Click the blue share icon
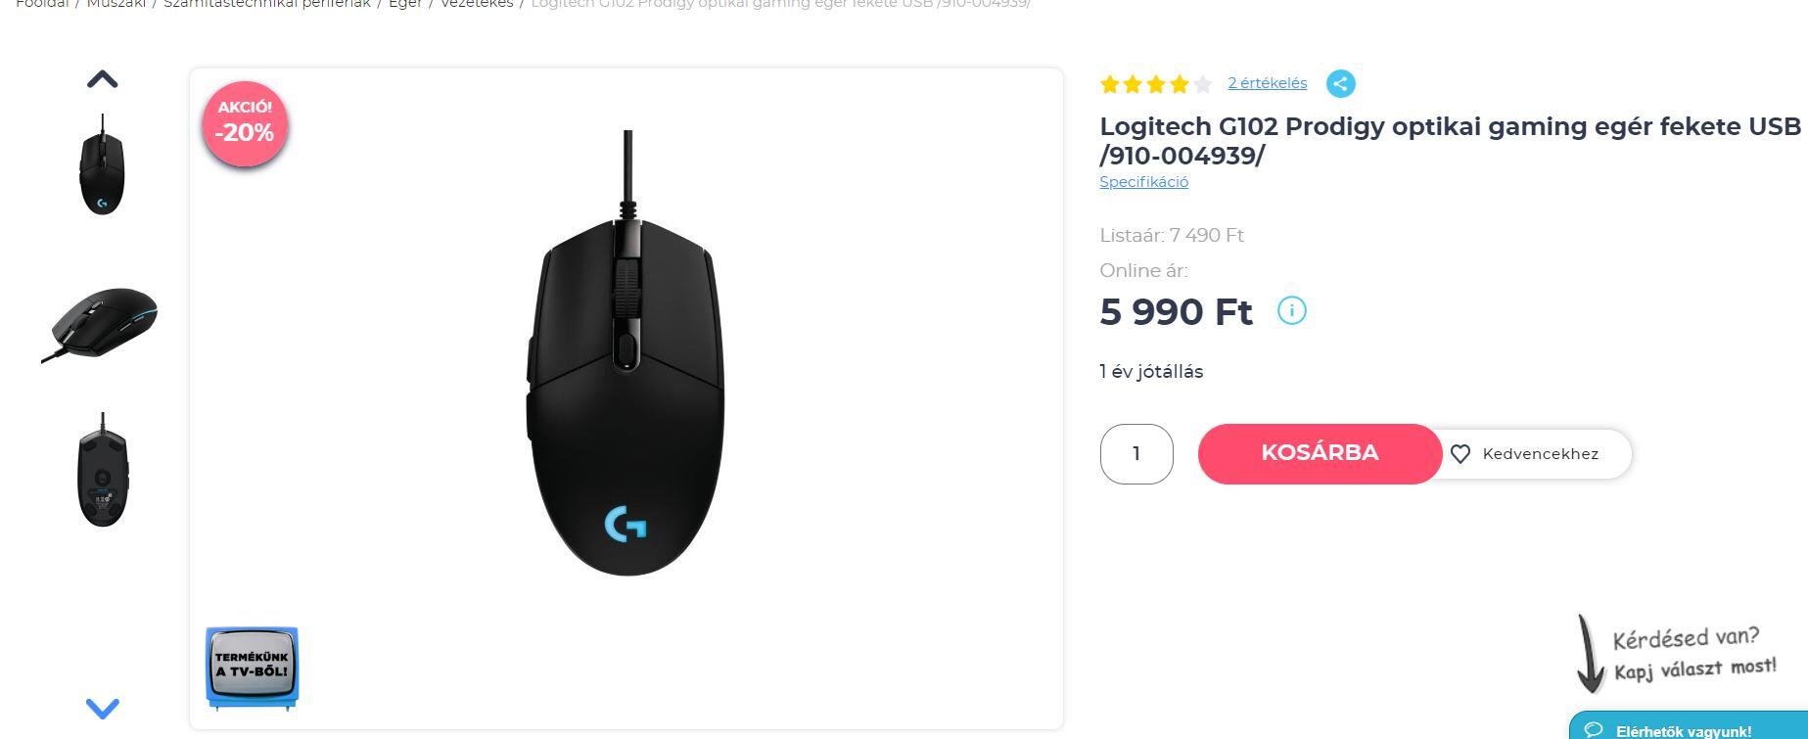This screenshot has width=1808, height=739. point(1340,84)
